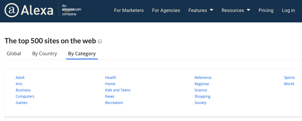302x121 pixels.
Task: View the News category sites
Action: 110,96
